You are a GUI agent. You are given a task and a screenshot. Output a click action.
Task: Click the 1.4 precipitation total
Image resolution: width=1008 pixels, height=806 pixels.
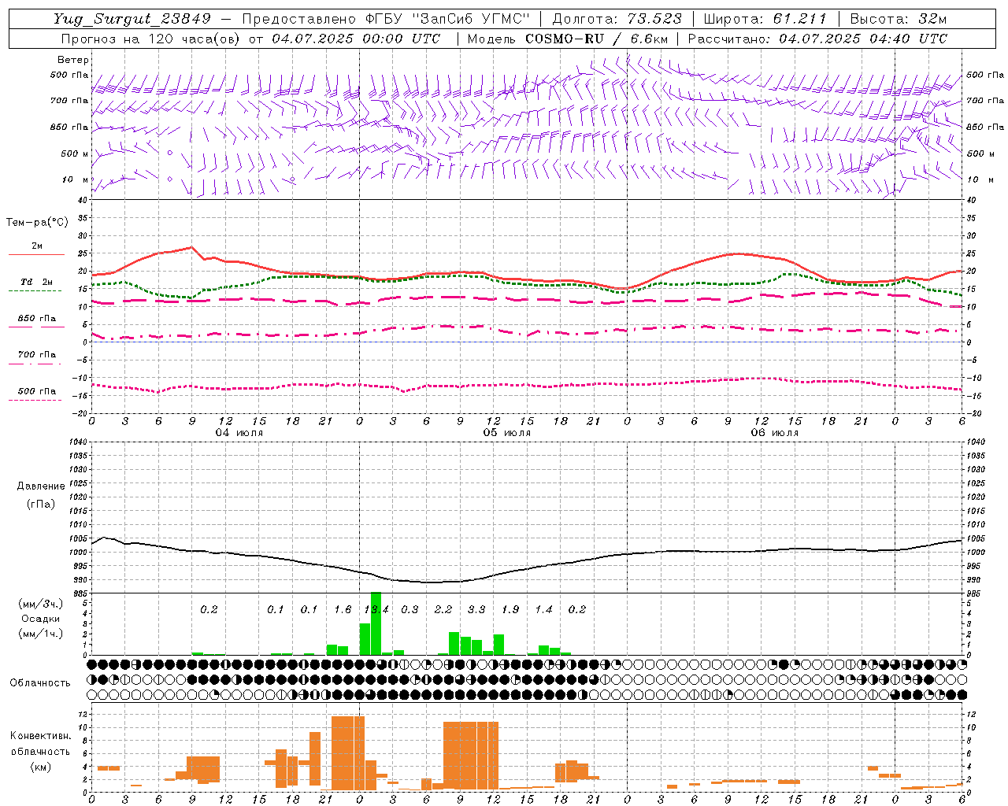pos(543,609)
